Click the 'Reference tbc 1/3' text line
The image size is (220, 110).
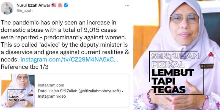[24, 67]
